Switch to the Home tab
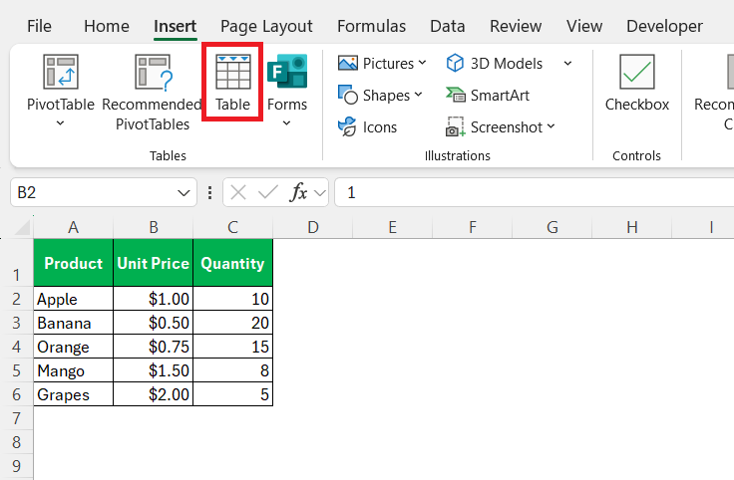The image size is (734, 480). click(x=107, y=26)
